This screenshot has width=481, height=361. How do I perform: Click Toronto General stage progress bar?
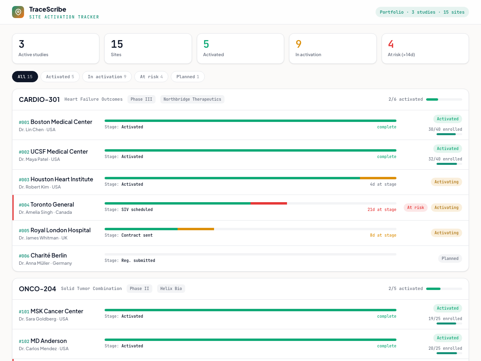point(251,203)
